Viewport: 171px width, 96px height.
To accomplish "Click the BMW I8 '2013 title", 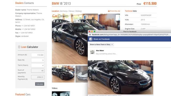I will pyautogui.click(x=61, y=3).
